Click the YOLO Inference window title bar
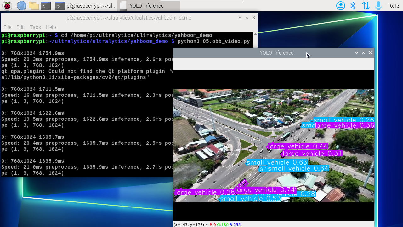The image size is (403, 227). tap(273, 53)
